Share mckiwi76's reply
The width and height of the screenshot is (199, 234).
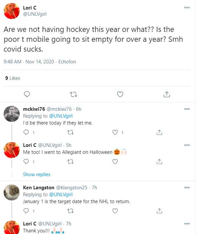click(159, 132)
